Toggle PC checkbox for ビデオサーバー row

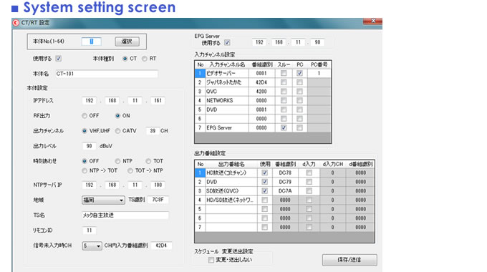[299, 73]
